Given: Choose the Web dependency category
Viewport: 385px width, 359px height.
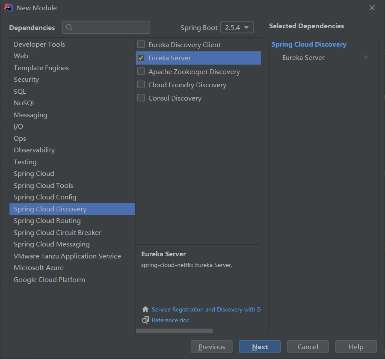Looking at the screenshot, I should (21, 56).
